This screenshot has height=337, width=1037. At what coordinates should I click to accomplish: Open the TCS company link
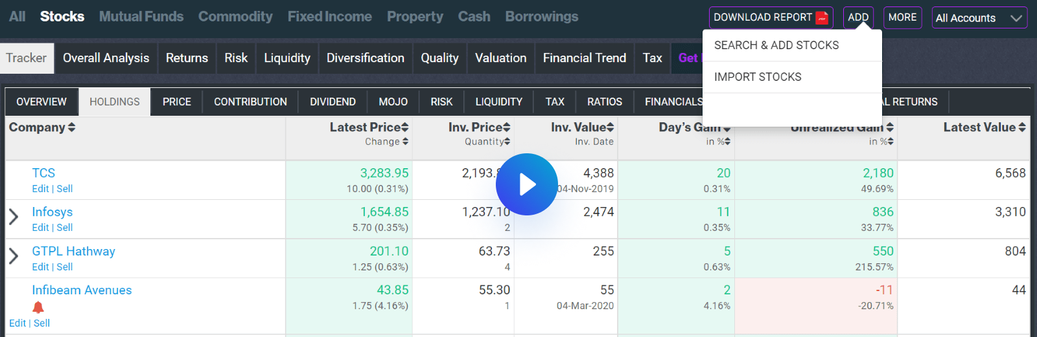tap(43, 173)
